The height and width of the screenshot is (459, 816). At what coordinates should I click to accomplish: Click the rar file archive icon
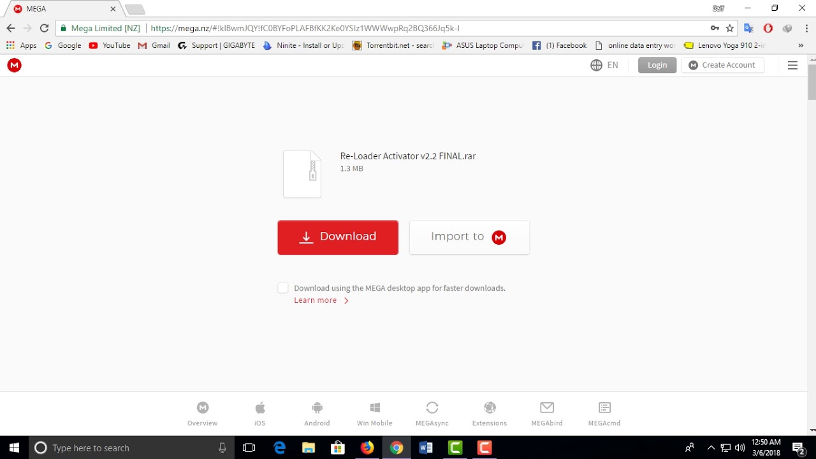[302, 174]
